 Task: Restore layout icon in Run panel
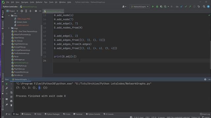[7, 99]
